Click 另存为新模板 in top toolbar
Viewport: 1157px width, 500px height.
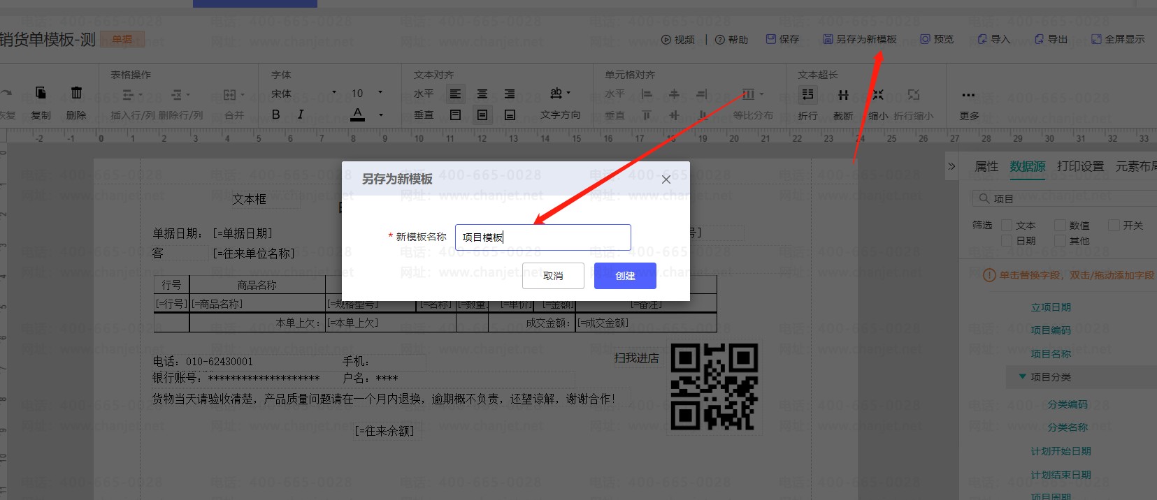[859, 39]
